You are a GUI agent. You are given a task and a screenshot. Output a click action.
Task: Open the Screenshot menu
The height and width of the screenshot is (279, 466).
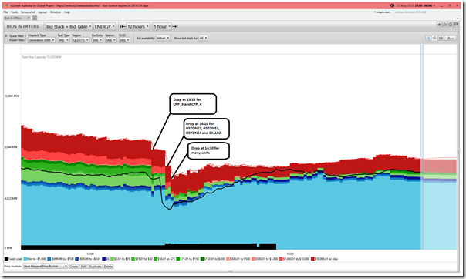(28, 12)
